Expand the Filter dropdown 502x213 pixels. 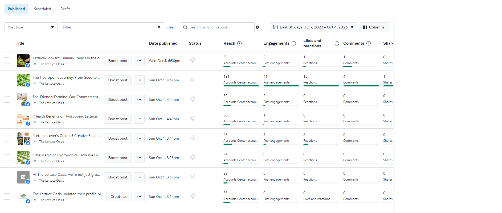(112, 27)
